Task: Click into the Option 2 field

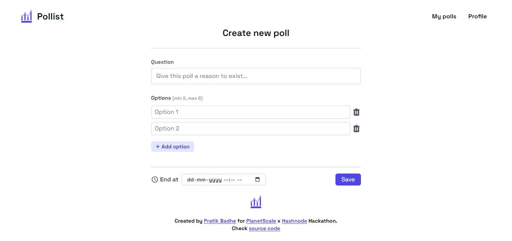Action: [250, 129]
